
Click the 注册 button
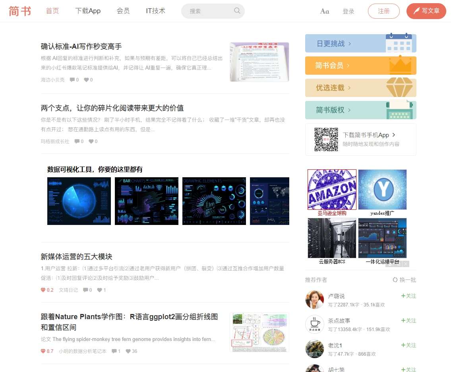[383, 11]
